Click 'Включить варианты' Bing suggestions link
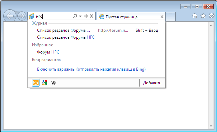This screenshot has width=217, height=132. point(91,69)
